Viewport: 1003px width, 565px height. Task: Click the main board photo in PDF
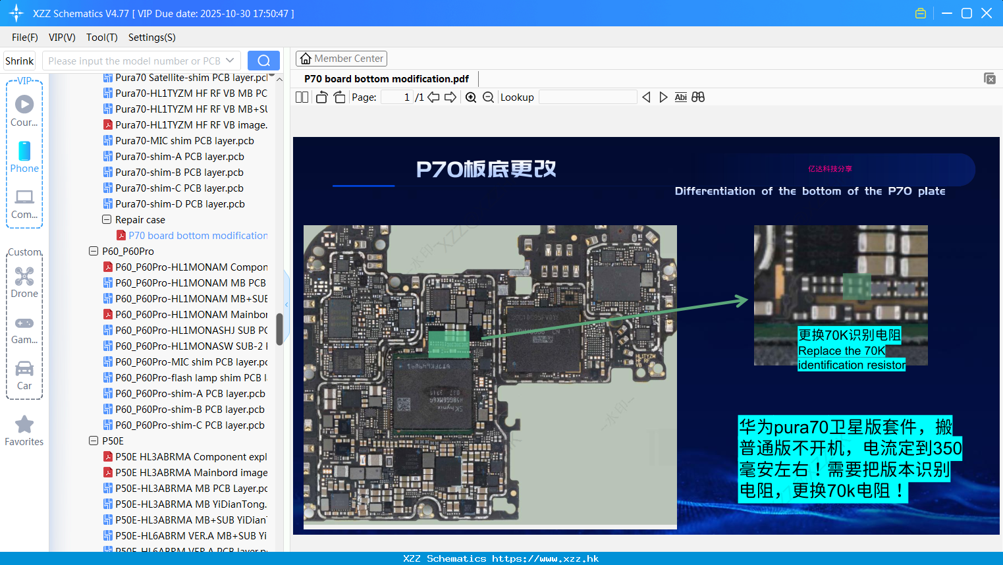tap(490, 377)
